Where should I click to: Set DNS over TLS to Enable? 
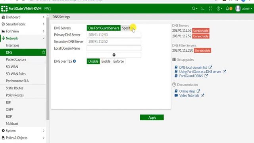point(106,61)
